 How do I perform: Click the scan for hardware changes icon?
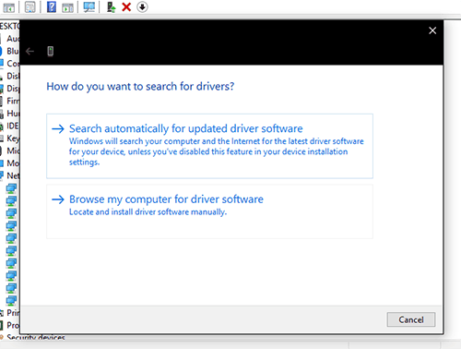point(89,7)
